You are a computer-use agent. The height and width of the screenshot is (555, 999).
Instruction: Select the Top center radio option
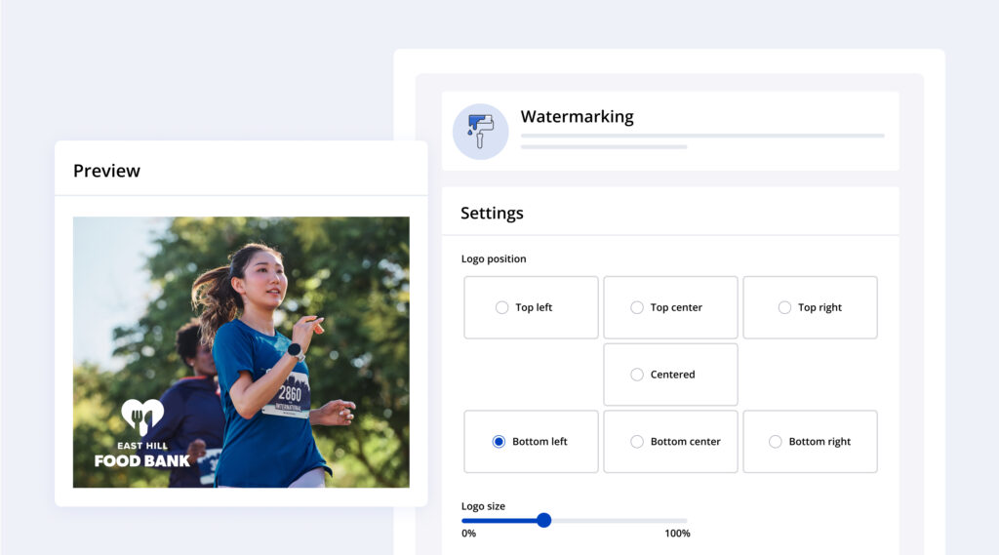pos(637,307)
